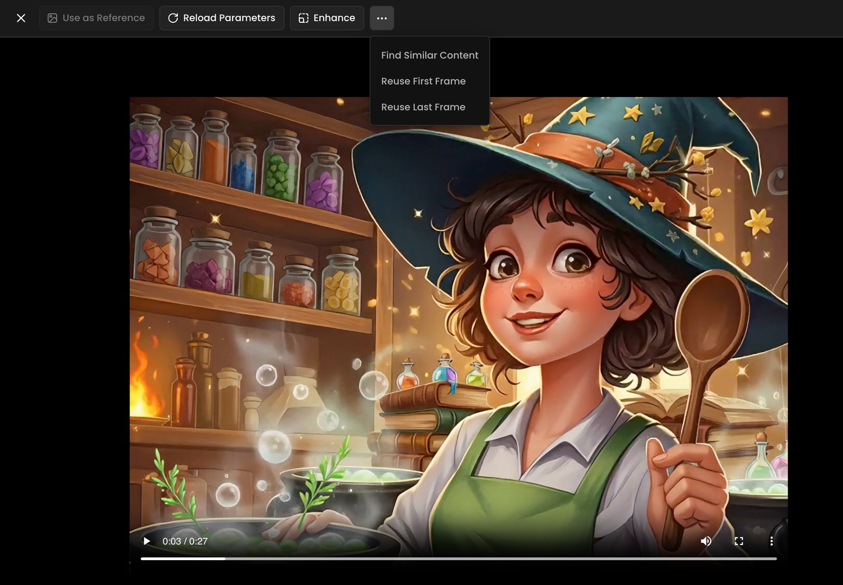Screen dimensions: 843x585
Task: Pick Reuse Last Frame from the open menu
Action: [423, 107]
